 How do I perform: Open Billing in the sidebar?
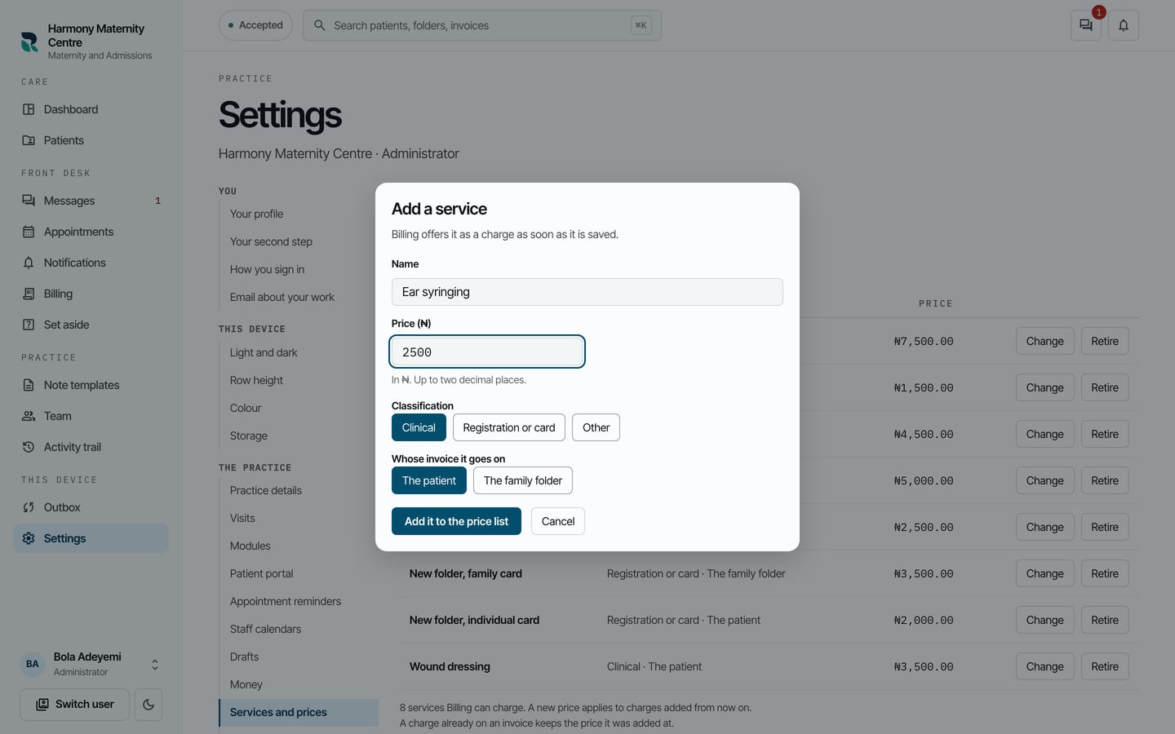[91, 294]
